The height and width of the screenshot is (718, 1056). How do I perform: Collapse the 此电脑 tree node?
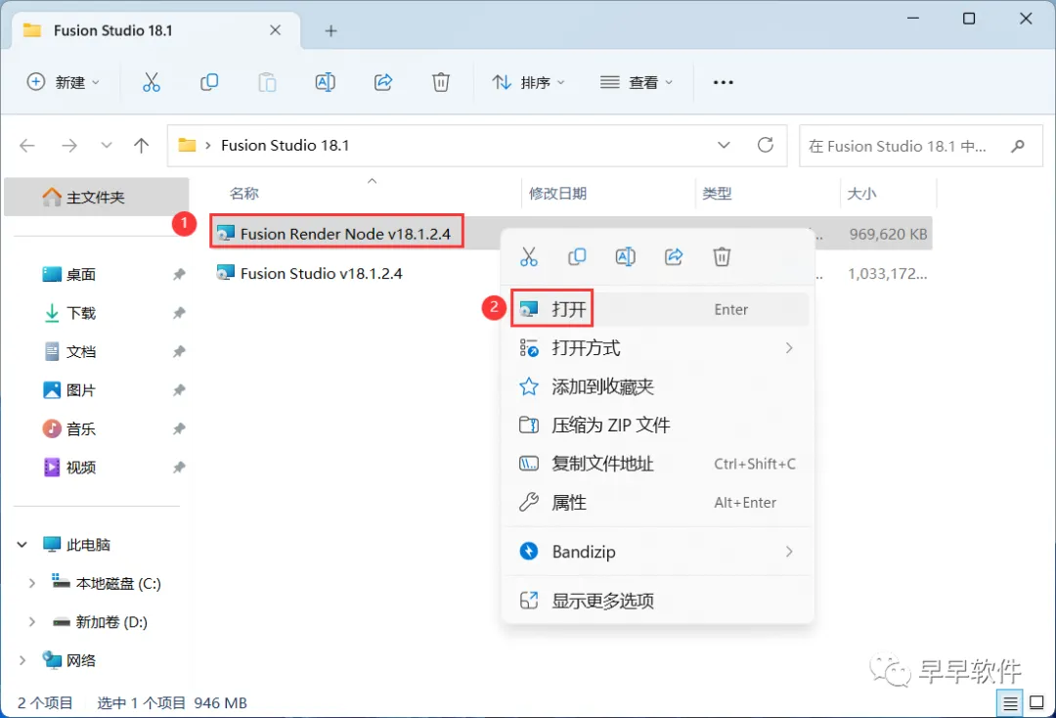pyautogui.click(x=22, y=545)
